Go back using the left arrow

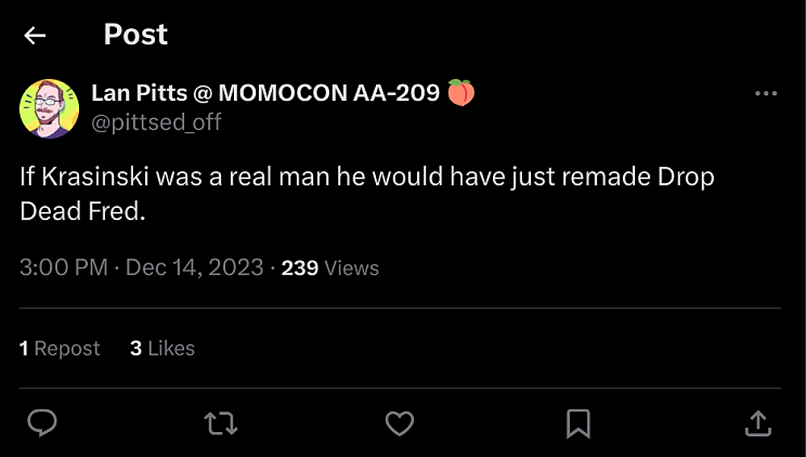point(35,35)
